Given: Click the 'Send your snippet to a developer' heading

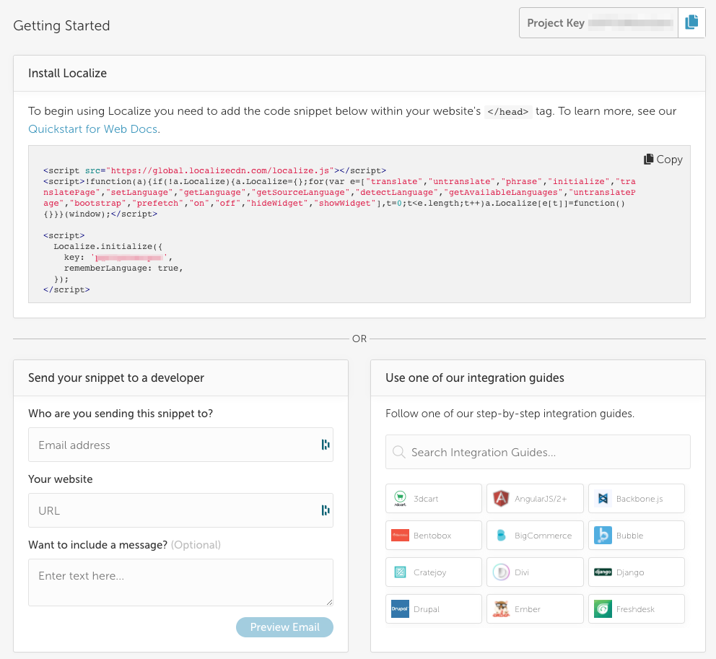Looking at the screenshot, I should tap(116, 377).
